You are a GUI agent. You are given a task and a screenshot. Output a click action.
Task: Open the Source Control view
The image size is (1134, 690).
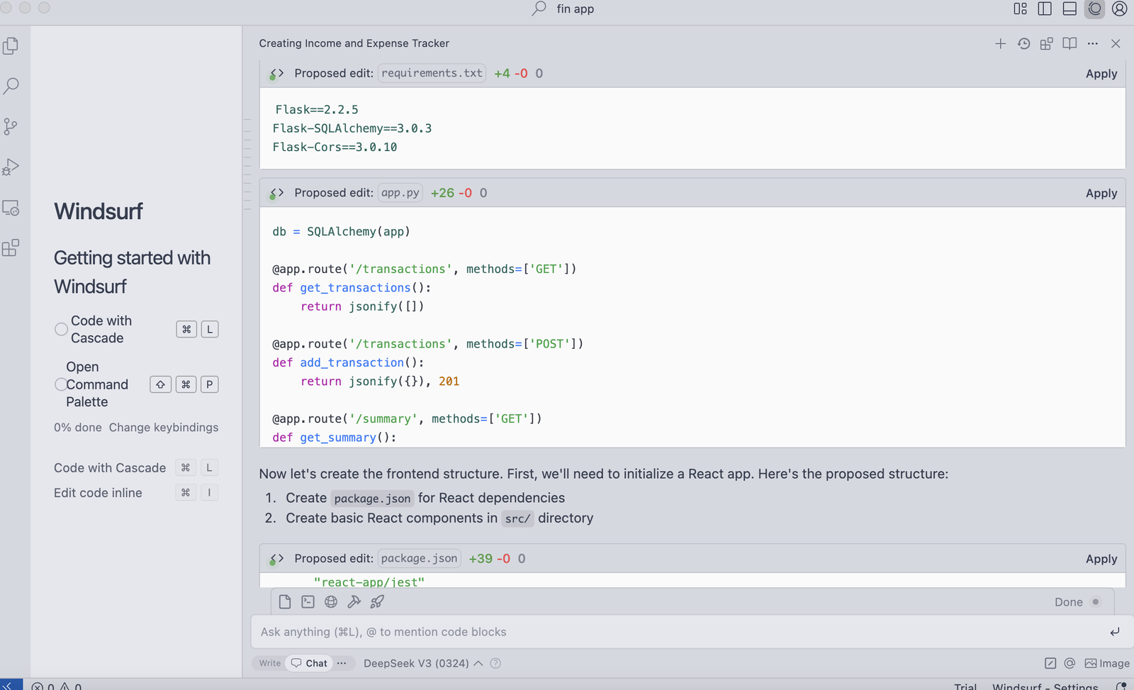(x=11, y=126)
